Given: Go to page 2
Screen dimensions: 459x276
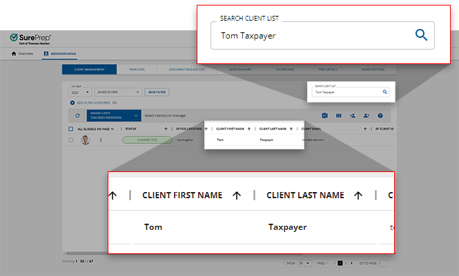Looking at the screenshot, I should (346, 263).
